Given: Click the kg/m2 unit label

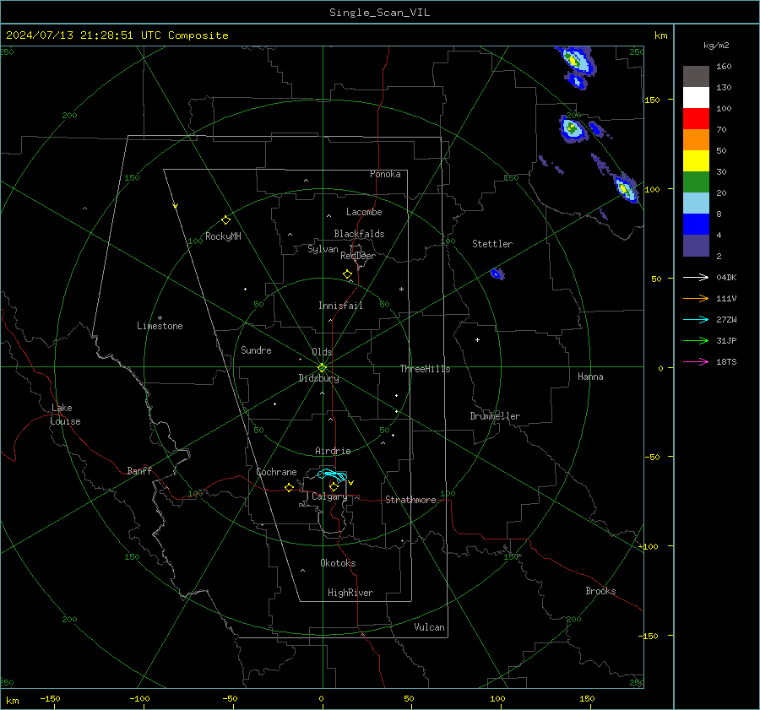Looking at the screenshot, I should click(716, 46).
